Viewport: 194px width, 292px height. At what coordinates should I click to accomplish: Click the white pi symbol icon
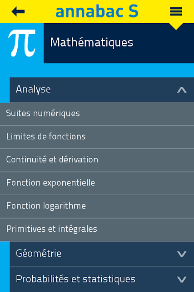[x=22, y=43]
